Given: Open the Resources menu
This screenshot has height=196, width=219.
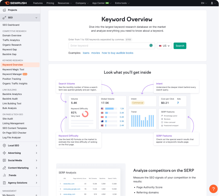Looking at the screenshot, I should [65, 3].
